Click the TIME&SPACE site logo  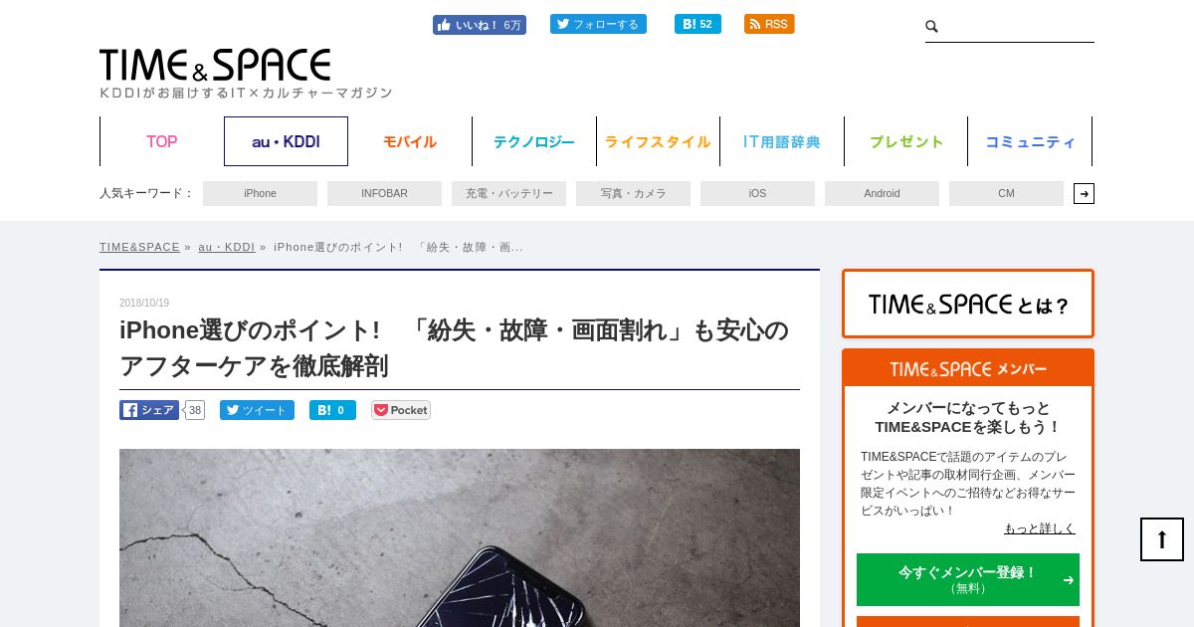click(215, 65)
